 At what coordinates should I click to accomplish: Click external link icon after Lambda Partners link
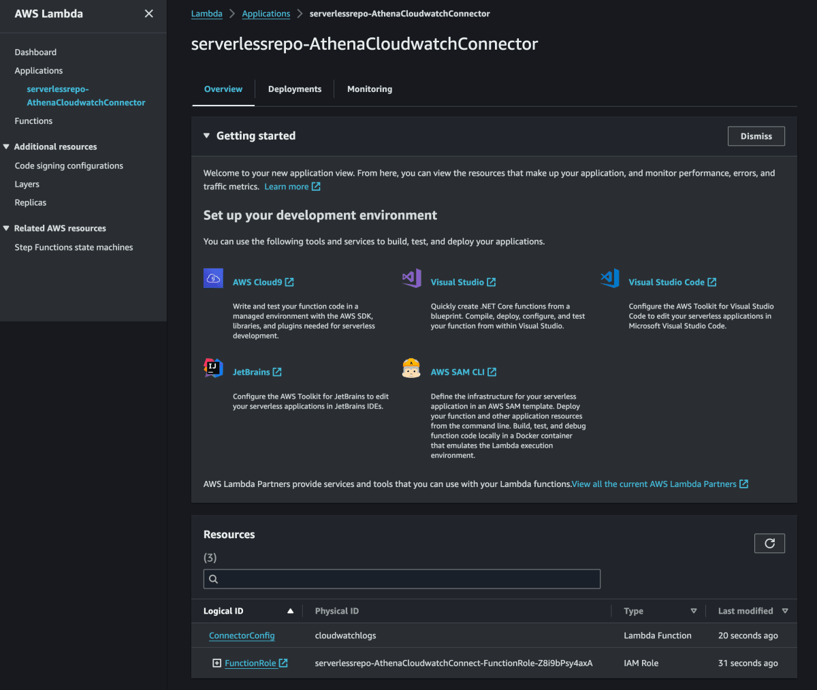pos(744,484)
